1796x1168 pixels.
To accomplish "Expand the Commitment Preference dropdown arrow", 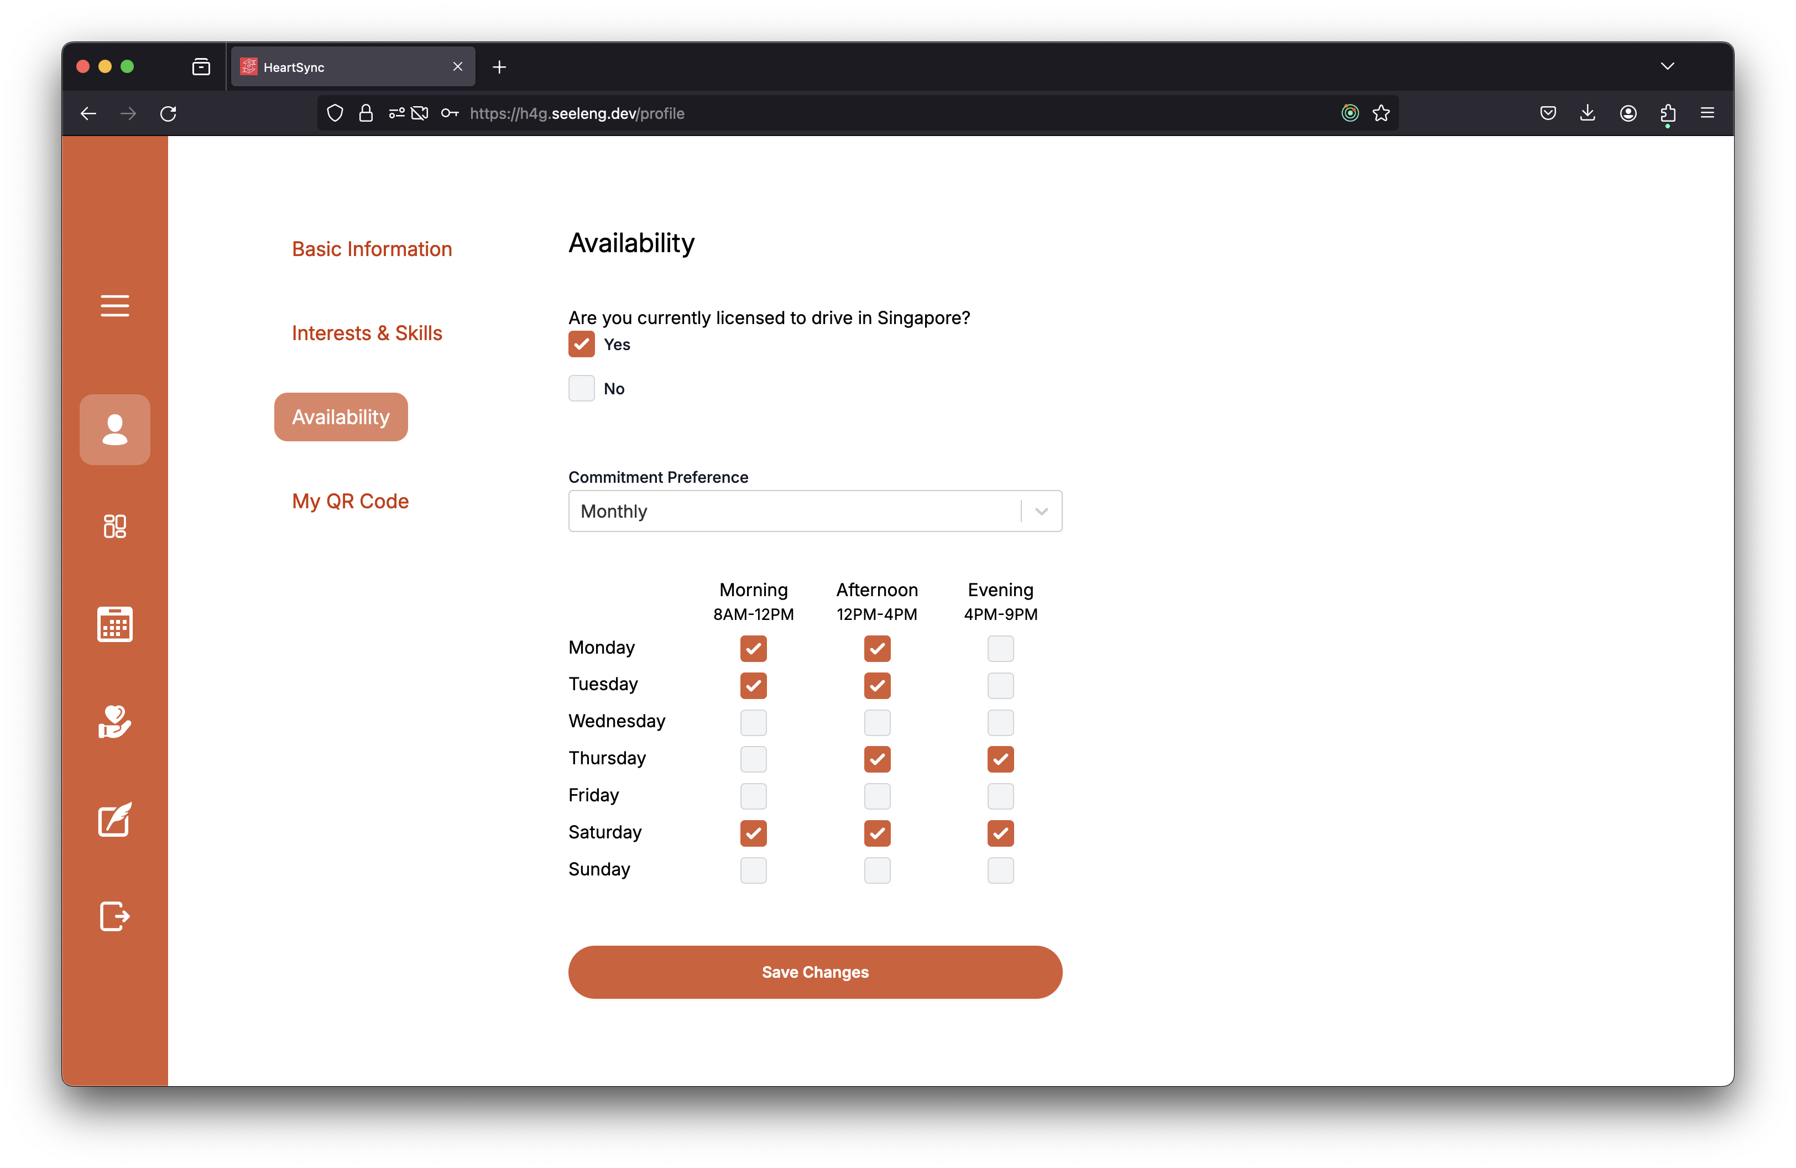I will pos(1041,512).
